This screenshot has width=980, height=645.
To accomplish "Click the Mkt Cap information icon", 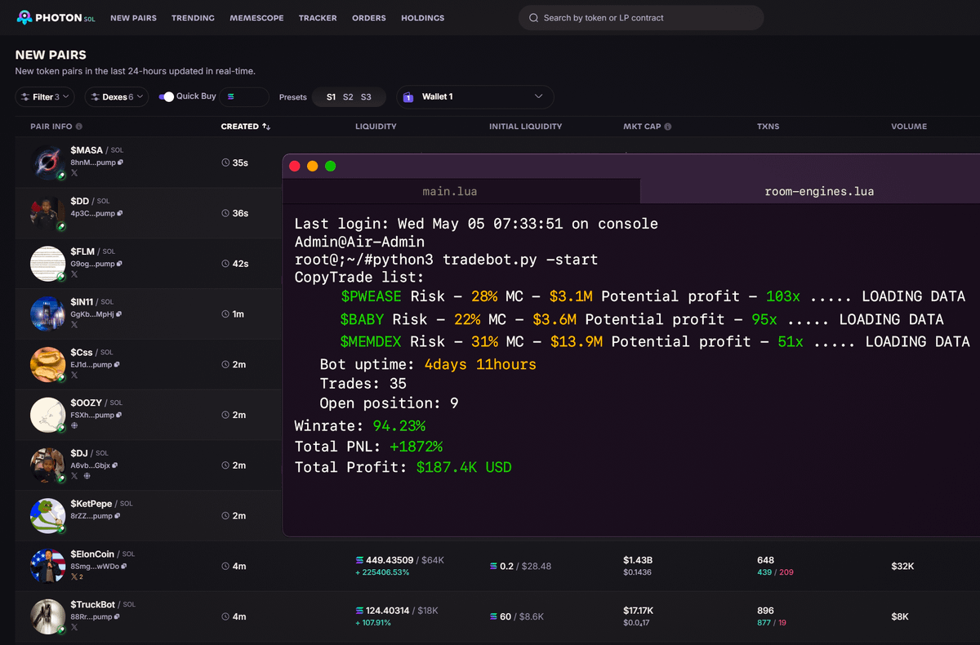I will point(668,127).
